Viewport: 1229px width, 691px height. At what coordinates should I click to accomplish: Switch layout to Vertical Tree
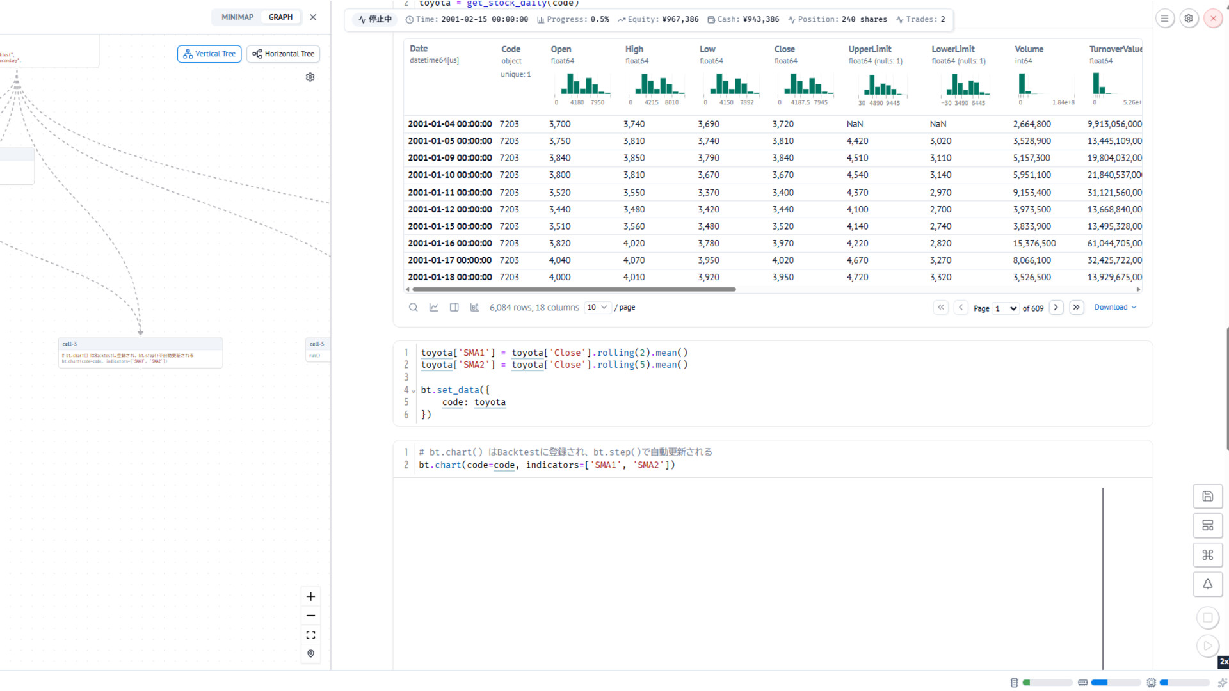[209, 54]
